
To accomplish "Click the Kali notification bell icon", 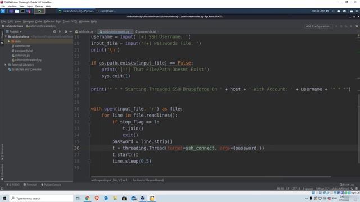I will click(x=339, y=11).
